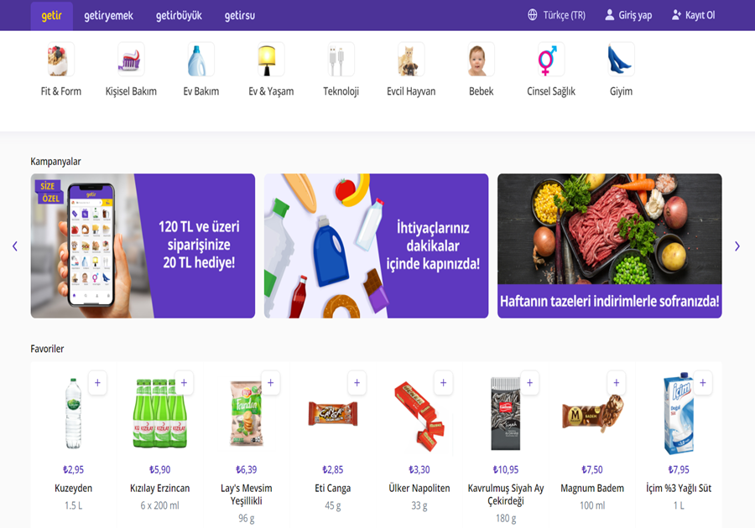Go to previous campaigns with left chevron
Viewport: 755px width, 528px height.
tap(15, 246)
